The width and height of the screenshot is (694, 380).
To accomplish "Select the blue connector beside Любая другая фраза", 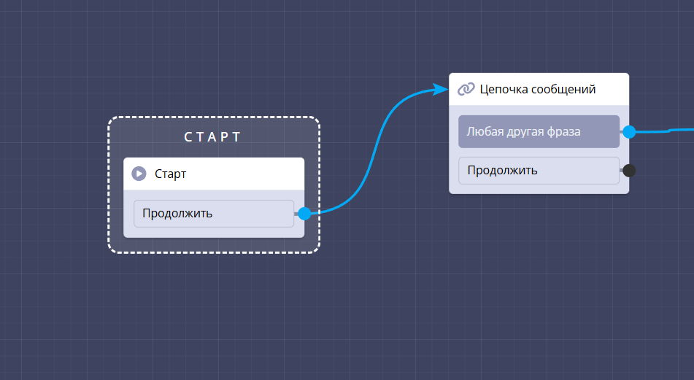I will click(x=629, y=132).
